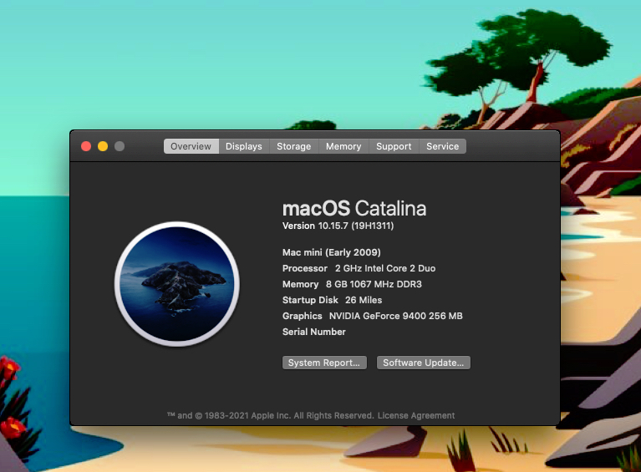The image size is (641, 472).
Task: Click processor value 2 GHz Intel Core 2 Duo
Action: 385,268
